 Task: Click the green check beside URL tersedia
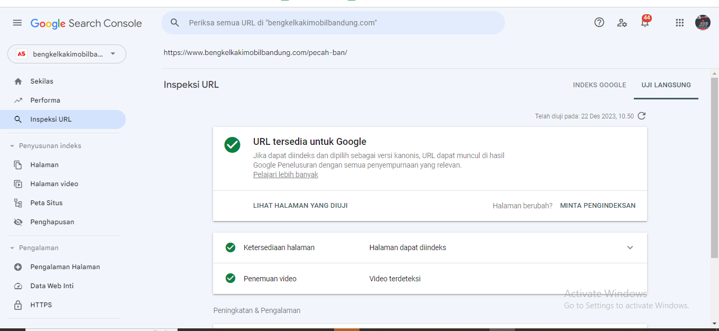(232, 145)
